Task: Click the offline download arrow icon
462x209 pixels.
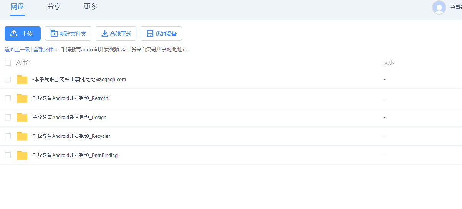Action: click(104, 34)
